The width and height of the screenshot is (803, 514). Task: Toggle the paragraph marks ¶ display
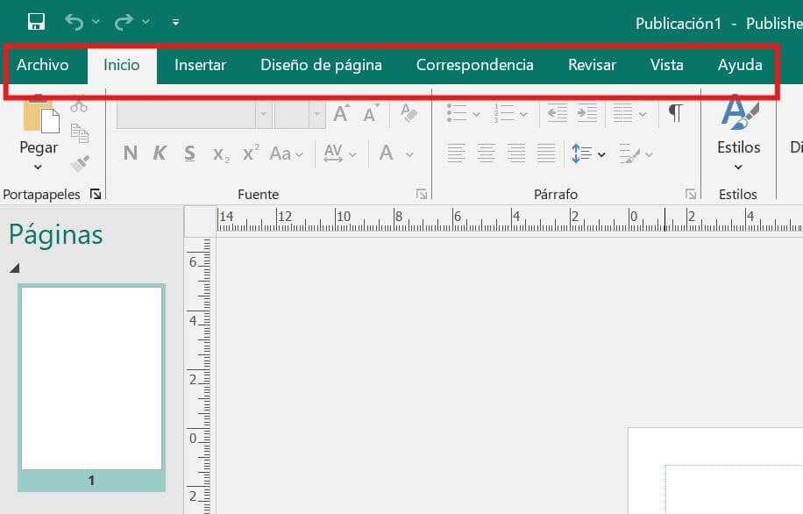click(x=676, y=113)
